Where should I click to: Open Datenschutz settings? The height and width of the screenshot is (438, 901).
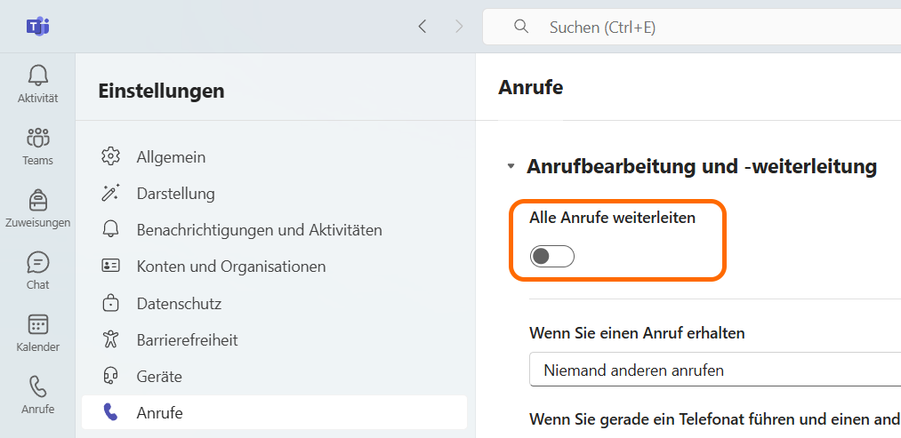click(x=179, y=304)
